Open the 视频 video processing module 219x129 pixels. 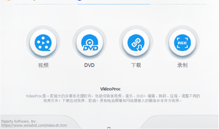(x=43, y=43)
